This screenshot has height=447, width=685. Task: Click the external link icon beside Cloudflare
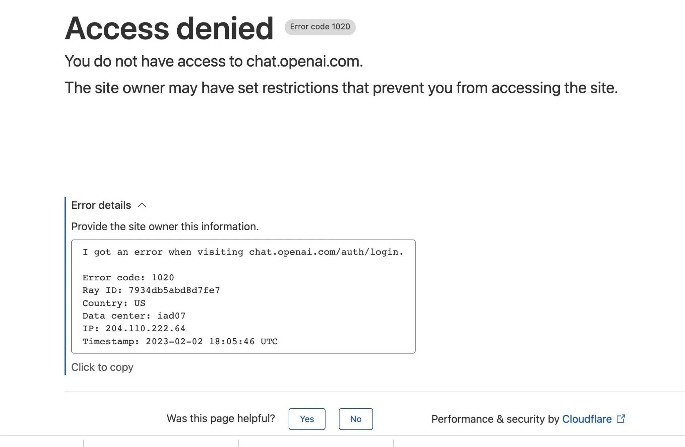[621, 419]
